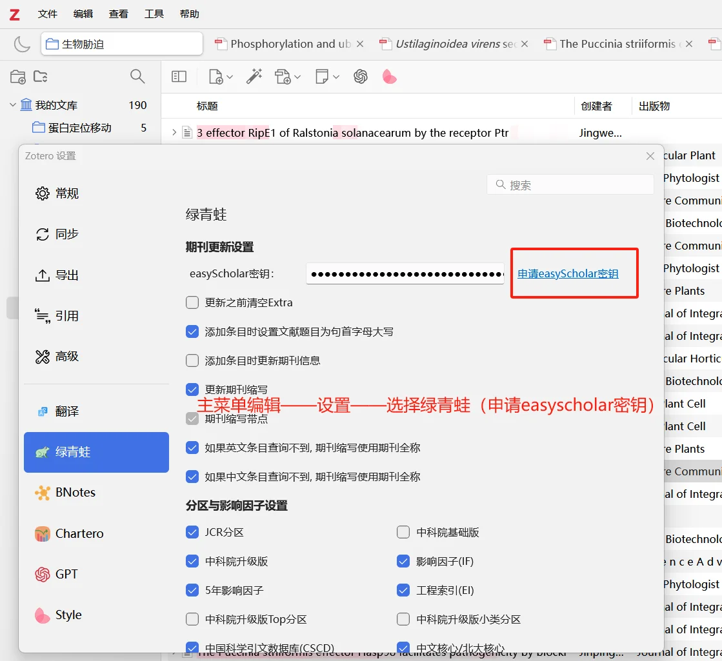722x661 pixels.
Task: Open the New Collection icon in sidebar
Action: 17,75
